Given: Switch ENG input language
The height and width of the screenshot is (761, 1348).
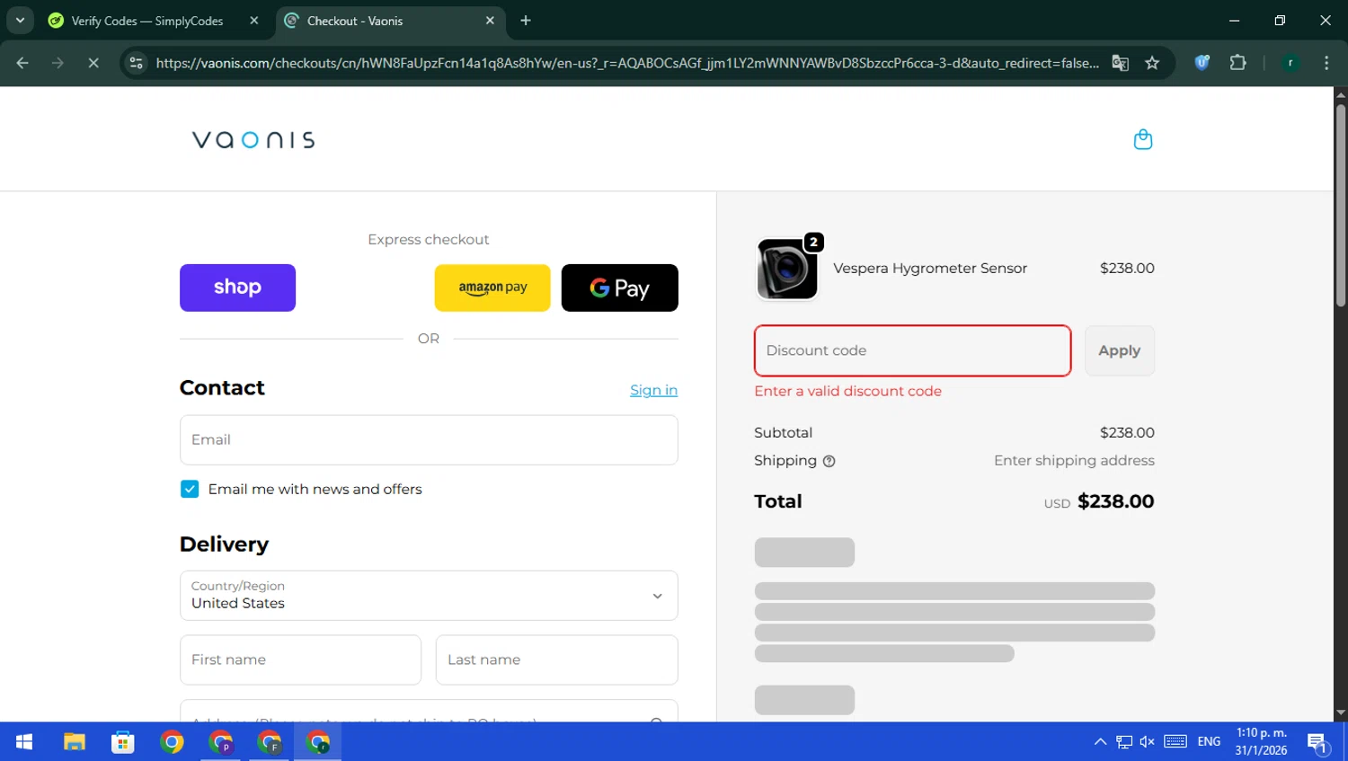Looking at the screenshot, I should coord(1209,742).
